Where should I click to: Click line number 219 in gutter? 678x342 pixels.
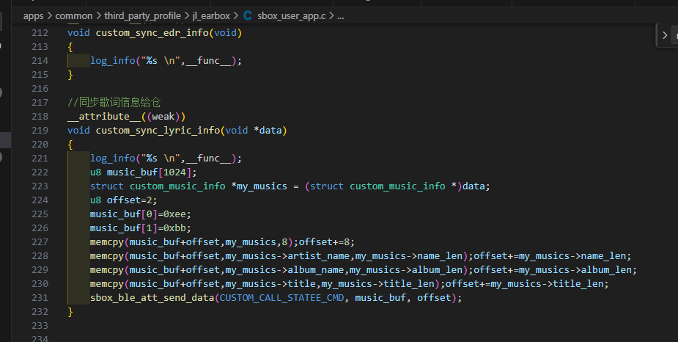(40, 131)
